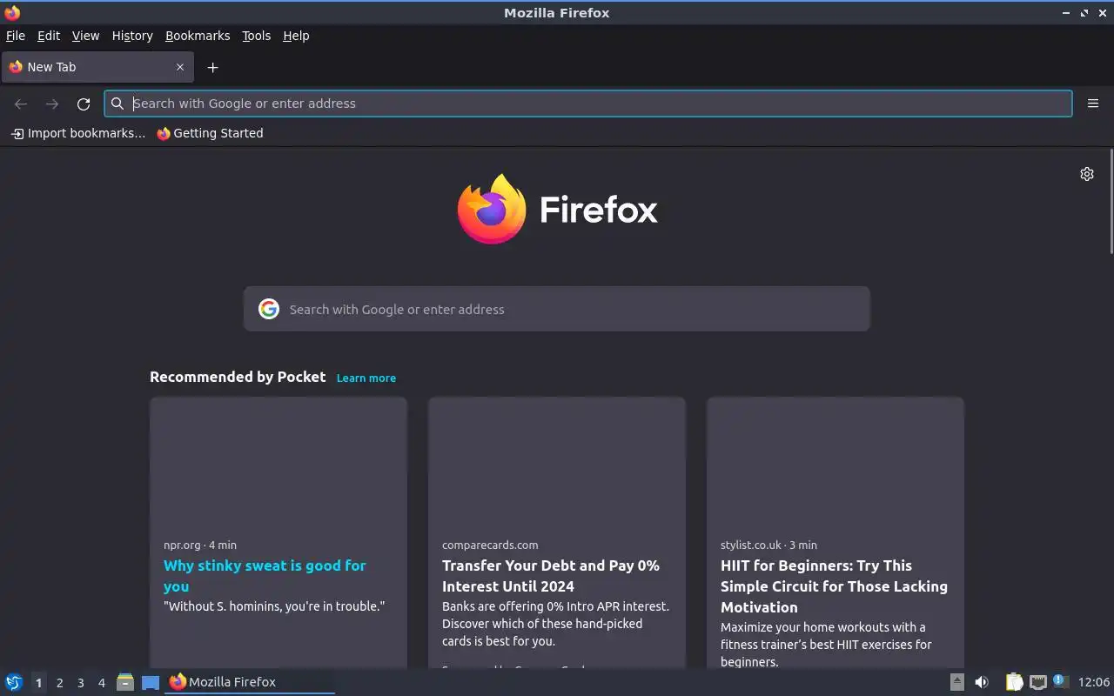Screen dimensions: 1114x696
Task: Click Import bookmarks... toolbar button
Action: click(77, 133)
